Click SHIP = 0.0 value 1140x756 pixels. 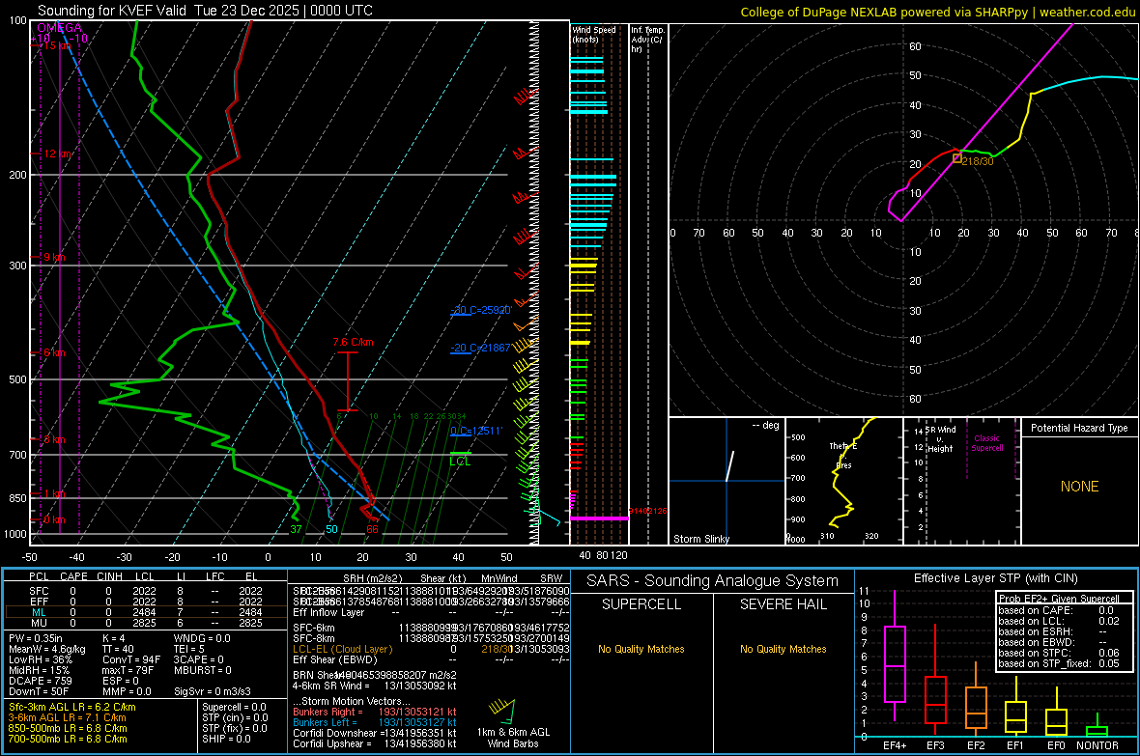tap(226, 739)
